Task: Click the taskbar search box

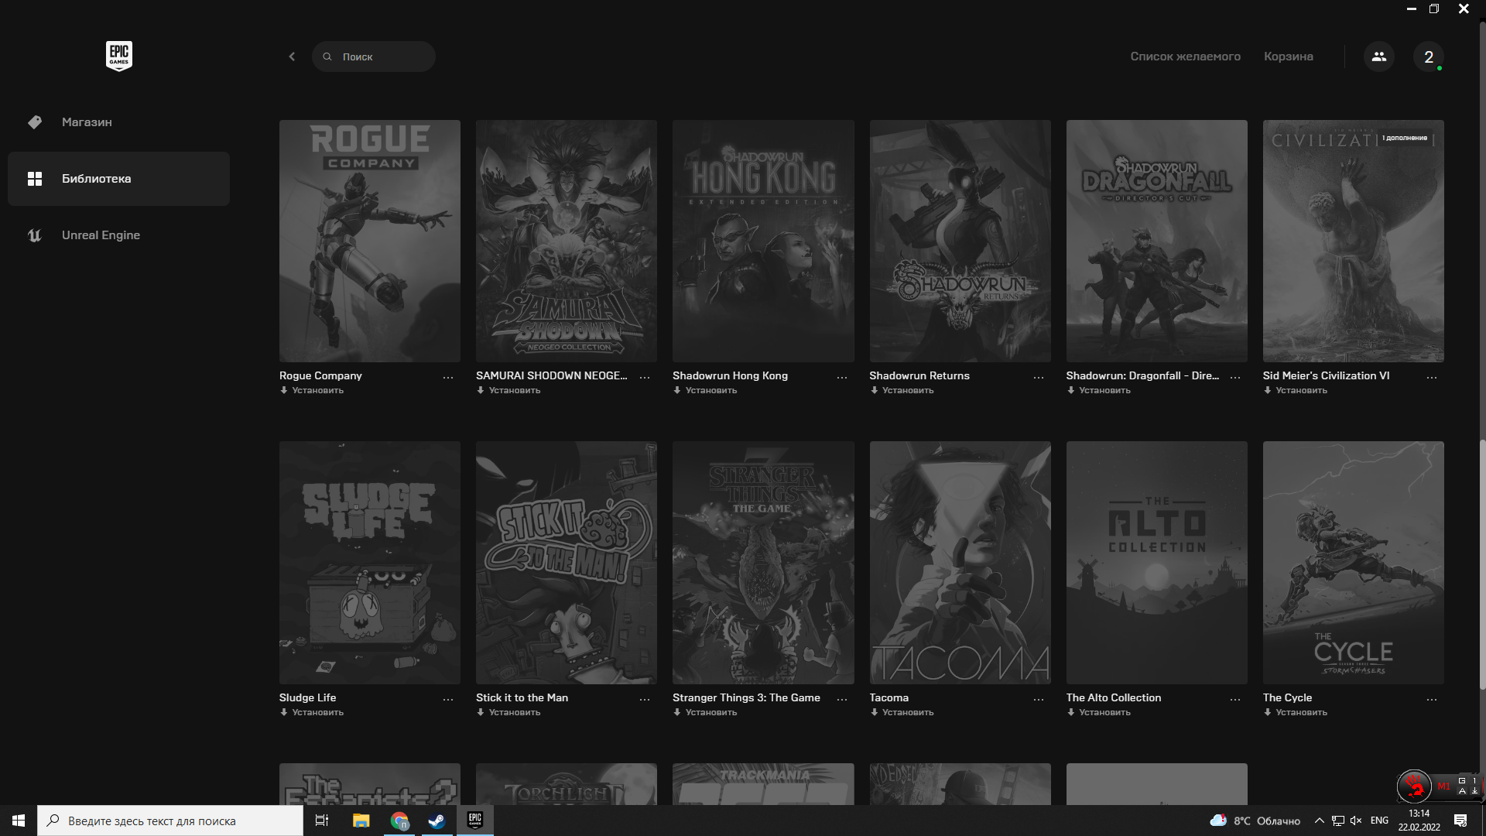Action: pyautogui.click(x=170, y=821)
